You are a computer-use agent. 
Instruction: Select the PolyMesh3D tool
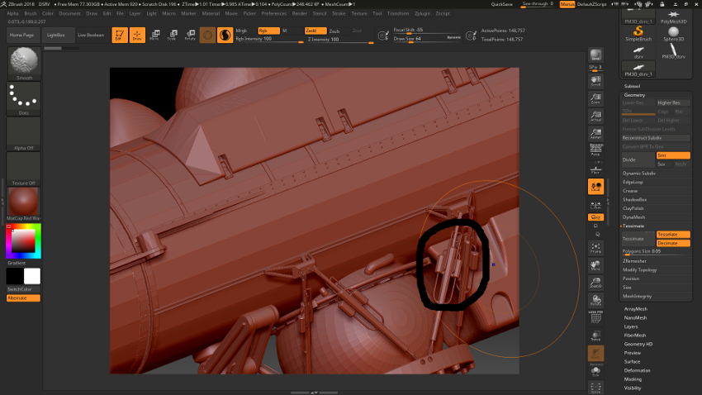(673, 17)
